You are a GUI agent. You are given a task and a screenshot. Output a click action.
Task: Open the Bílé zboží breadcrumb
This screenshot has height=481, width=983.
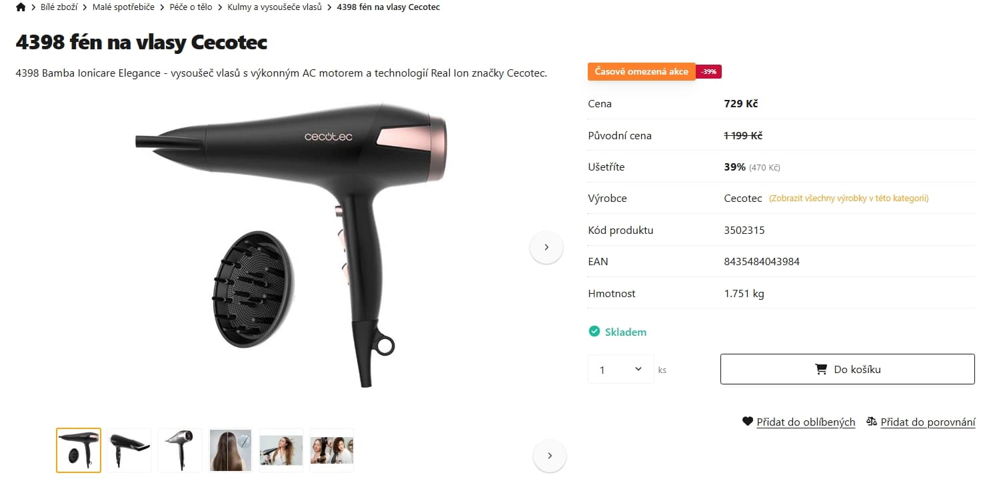59,7
